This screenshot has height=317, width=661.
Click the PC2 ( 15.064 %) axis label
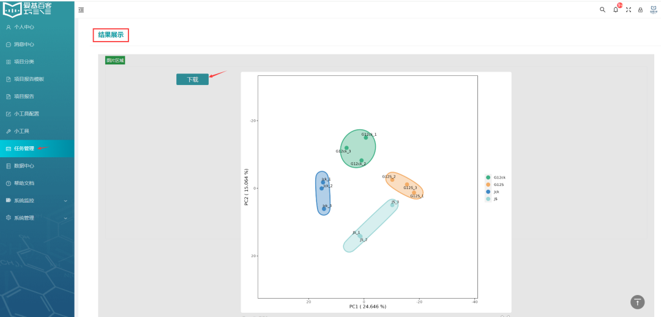246,187
